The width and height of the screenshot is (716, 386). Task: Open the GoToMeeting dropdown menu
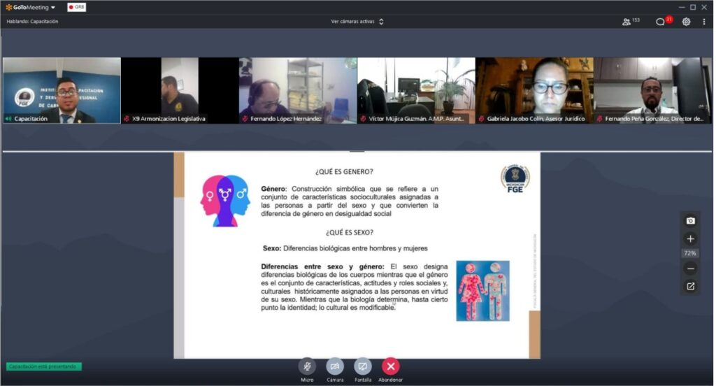(31, 7)
